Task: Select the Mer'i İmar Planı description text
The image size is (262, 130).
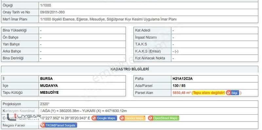Action: pyautogui.click(x=108, y=19)
